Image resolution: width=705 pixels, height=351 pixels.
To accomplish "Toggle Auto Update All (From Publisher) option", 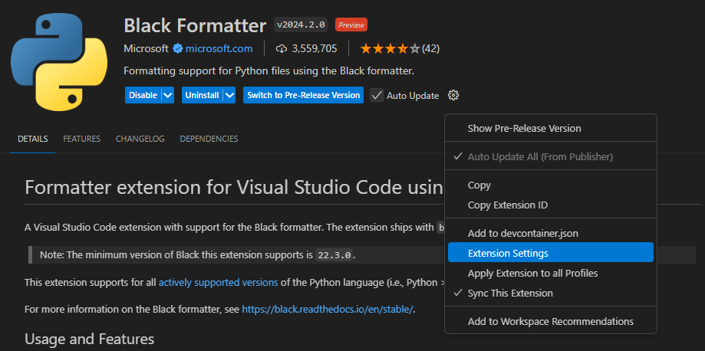I will pos(550,157).
